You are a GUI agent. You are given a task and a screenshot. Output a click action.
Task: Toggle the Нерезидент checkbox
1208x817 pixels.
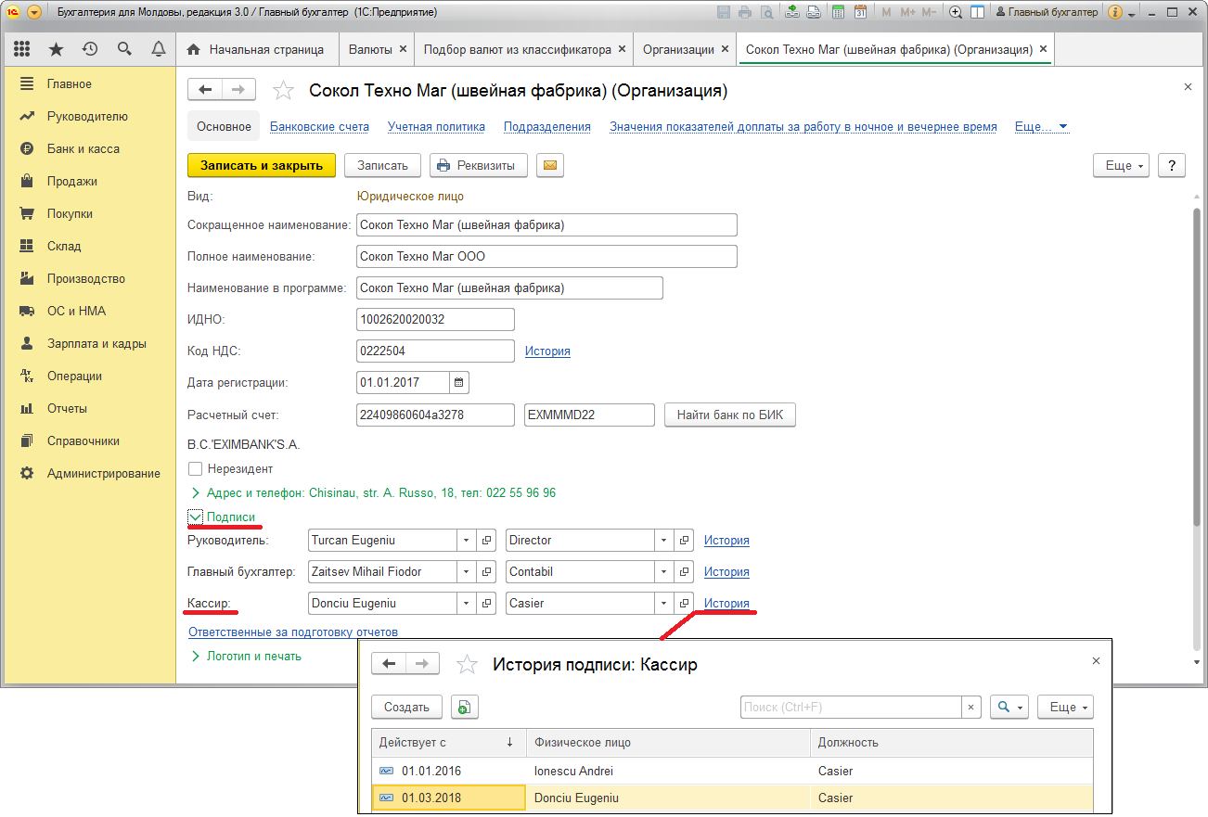coord(195,469)
